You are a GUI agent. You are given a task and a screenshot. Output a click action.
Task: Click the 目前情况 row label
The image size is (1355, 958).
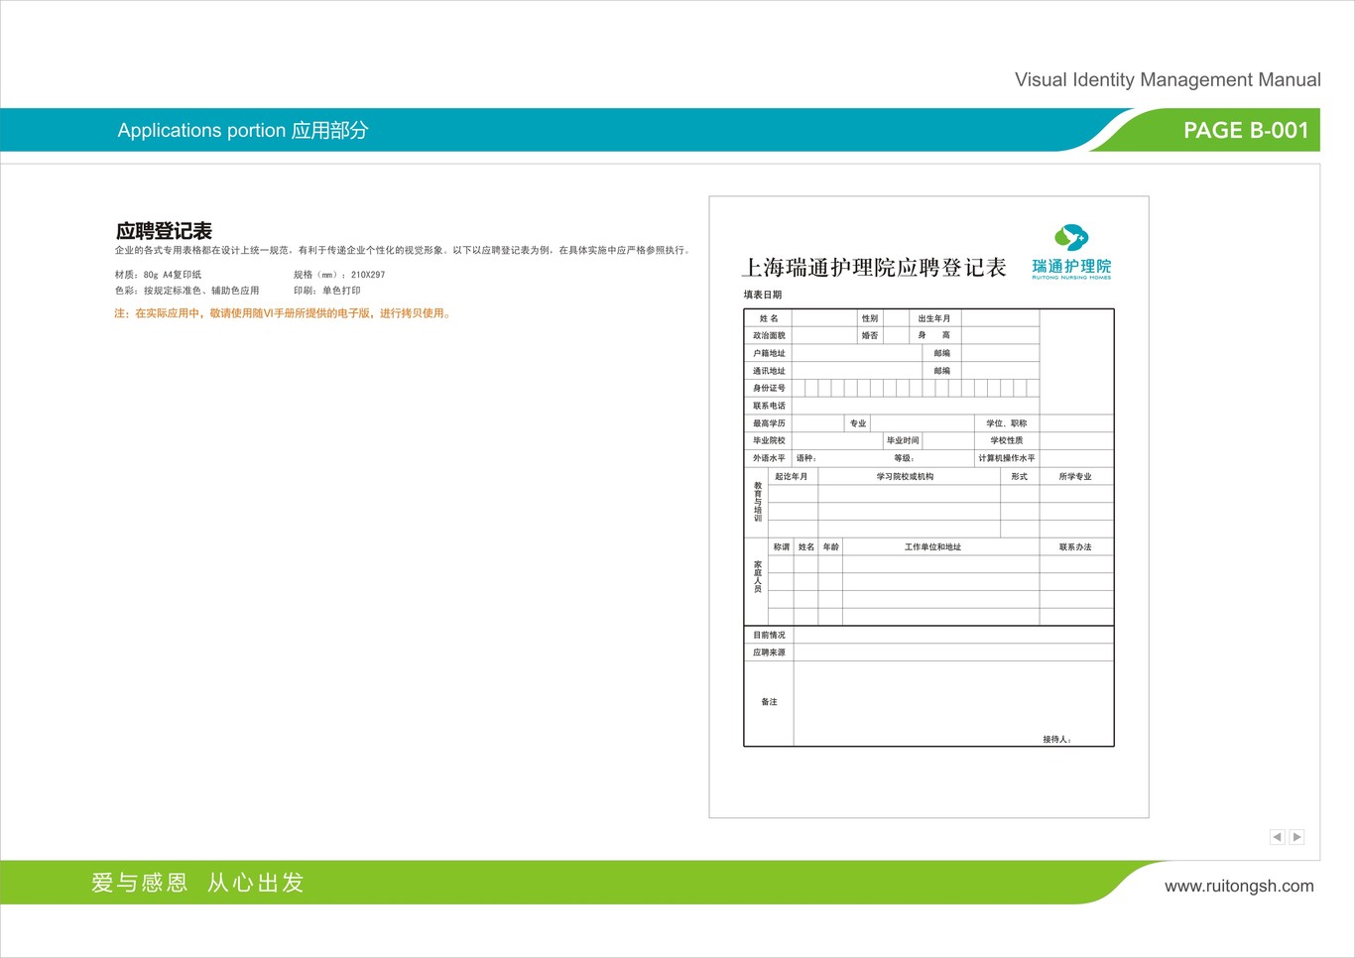pyautogui.click(x=769, y=635)
